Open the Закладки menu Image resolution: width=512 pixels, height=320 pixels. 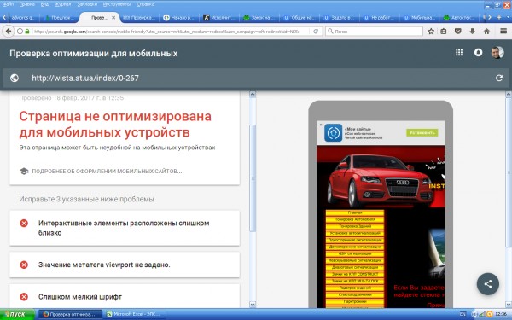(x=87, y=4)
